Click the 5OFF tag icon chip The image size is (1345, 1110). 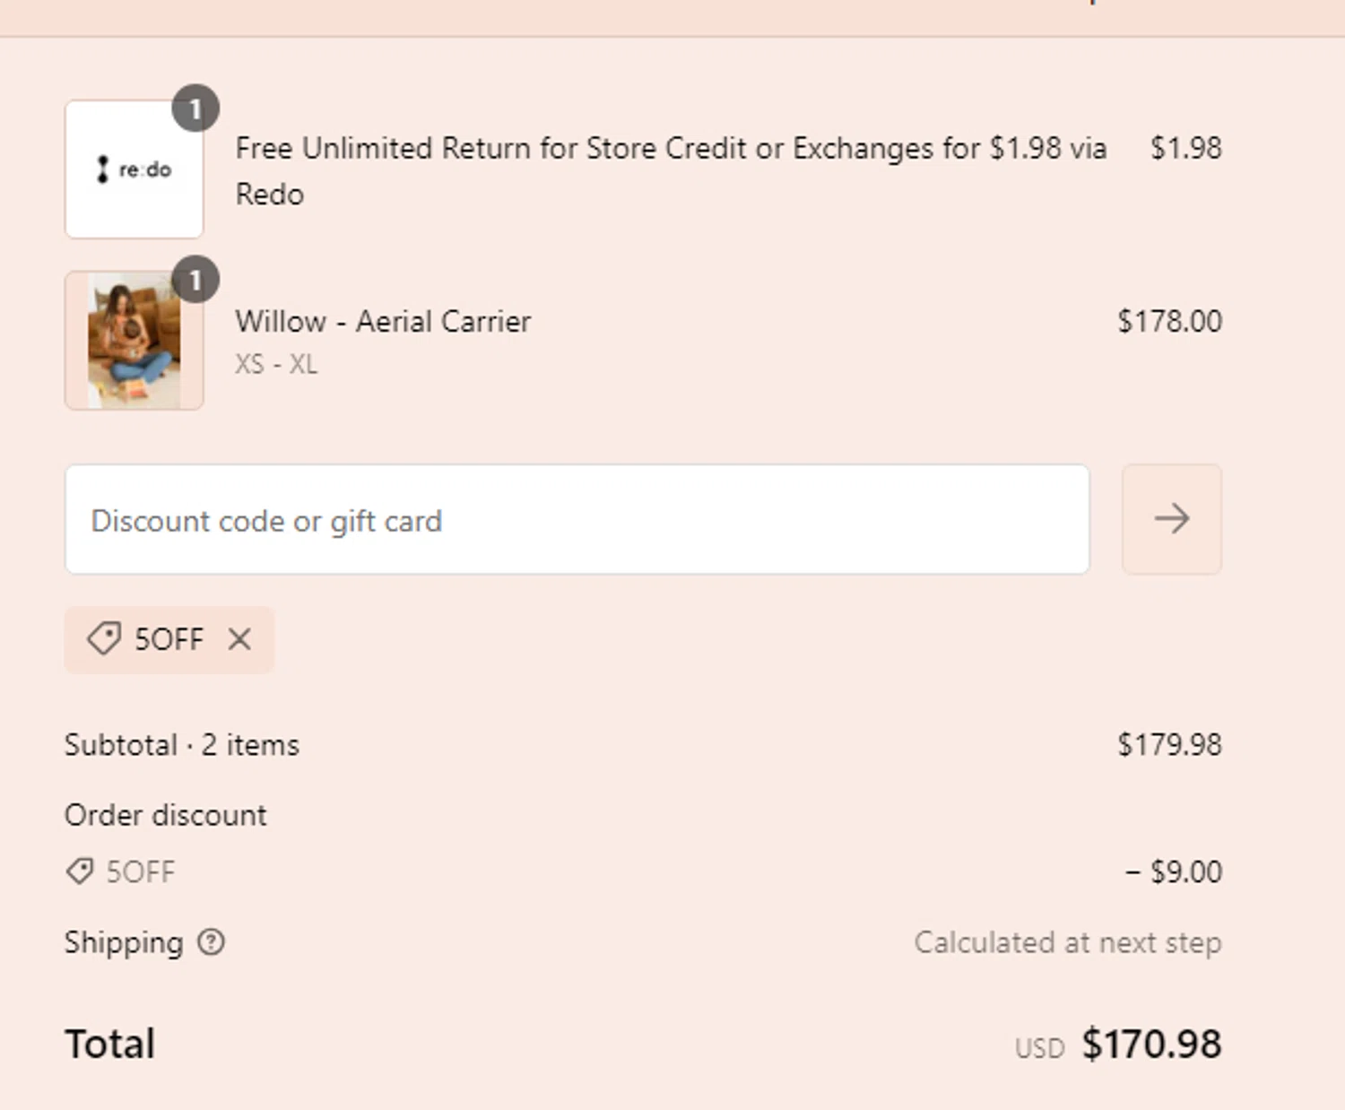pyautogui.click(x=104, y=639)
